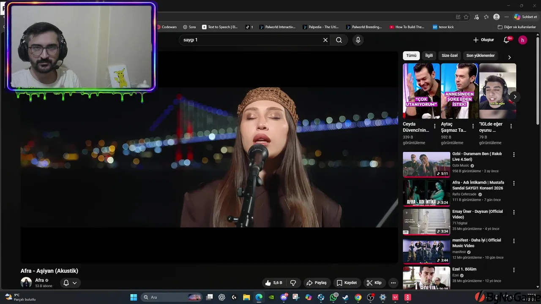Open File Explorer from the taskbar
The height and width of the screenshot is (304, 541).
point(246,297)
